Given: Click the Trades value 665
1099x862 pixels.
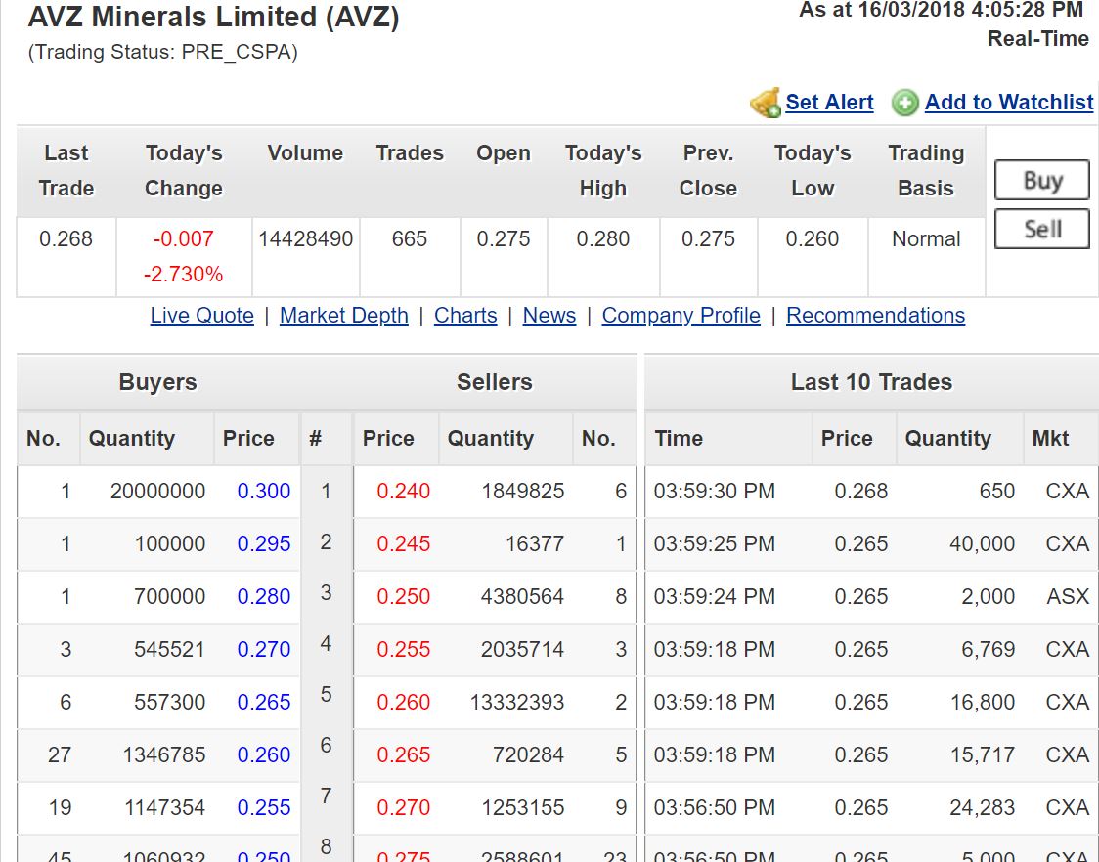Looking at the screenshot, I should click(x=410, y=239).
